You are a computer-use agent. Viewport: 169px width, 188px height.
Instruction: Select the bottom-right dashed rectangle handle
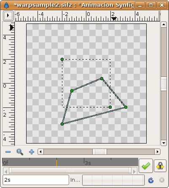tap(110, 107)
